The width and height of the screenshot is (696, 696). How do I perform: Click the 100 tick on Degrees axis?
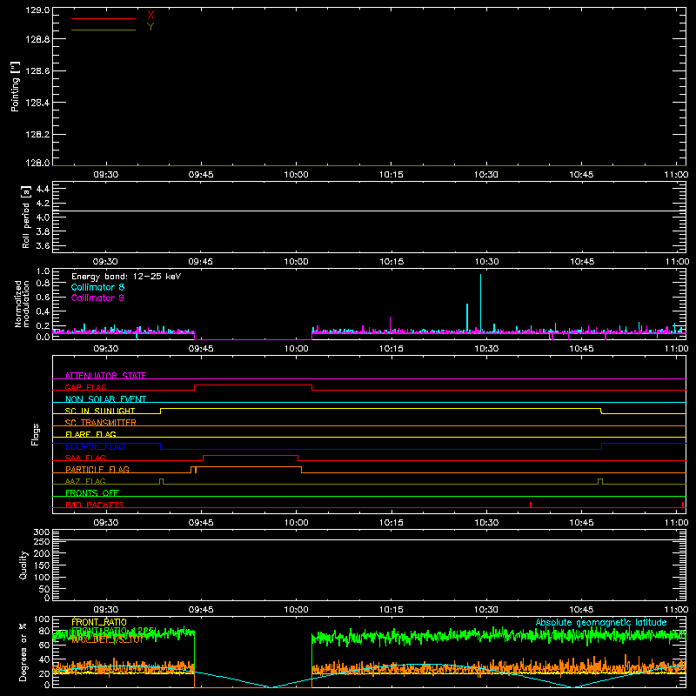[42, 619]
